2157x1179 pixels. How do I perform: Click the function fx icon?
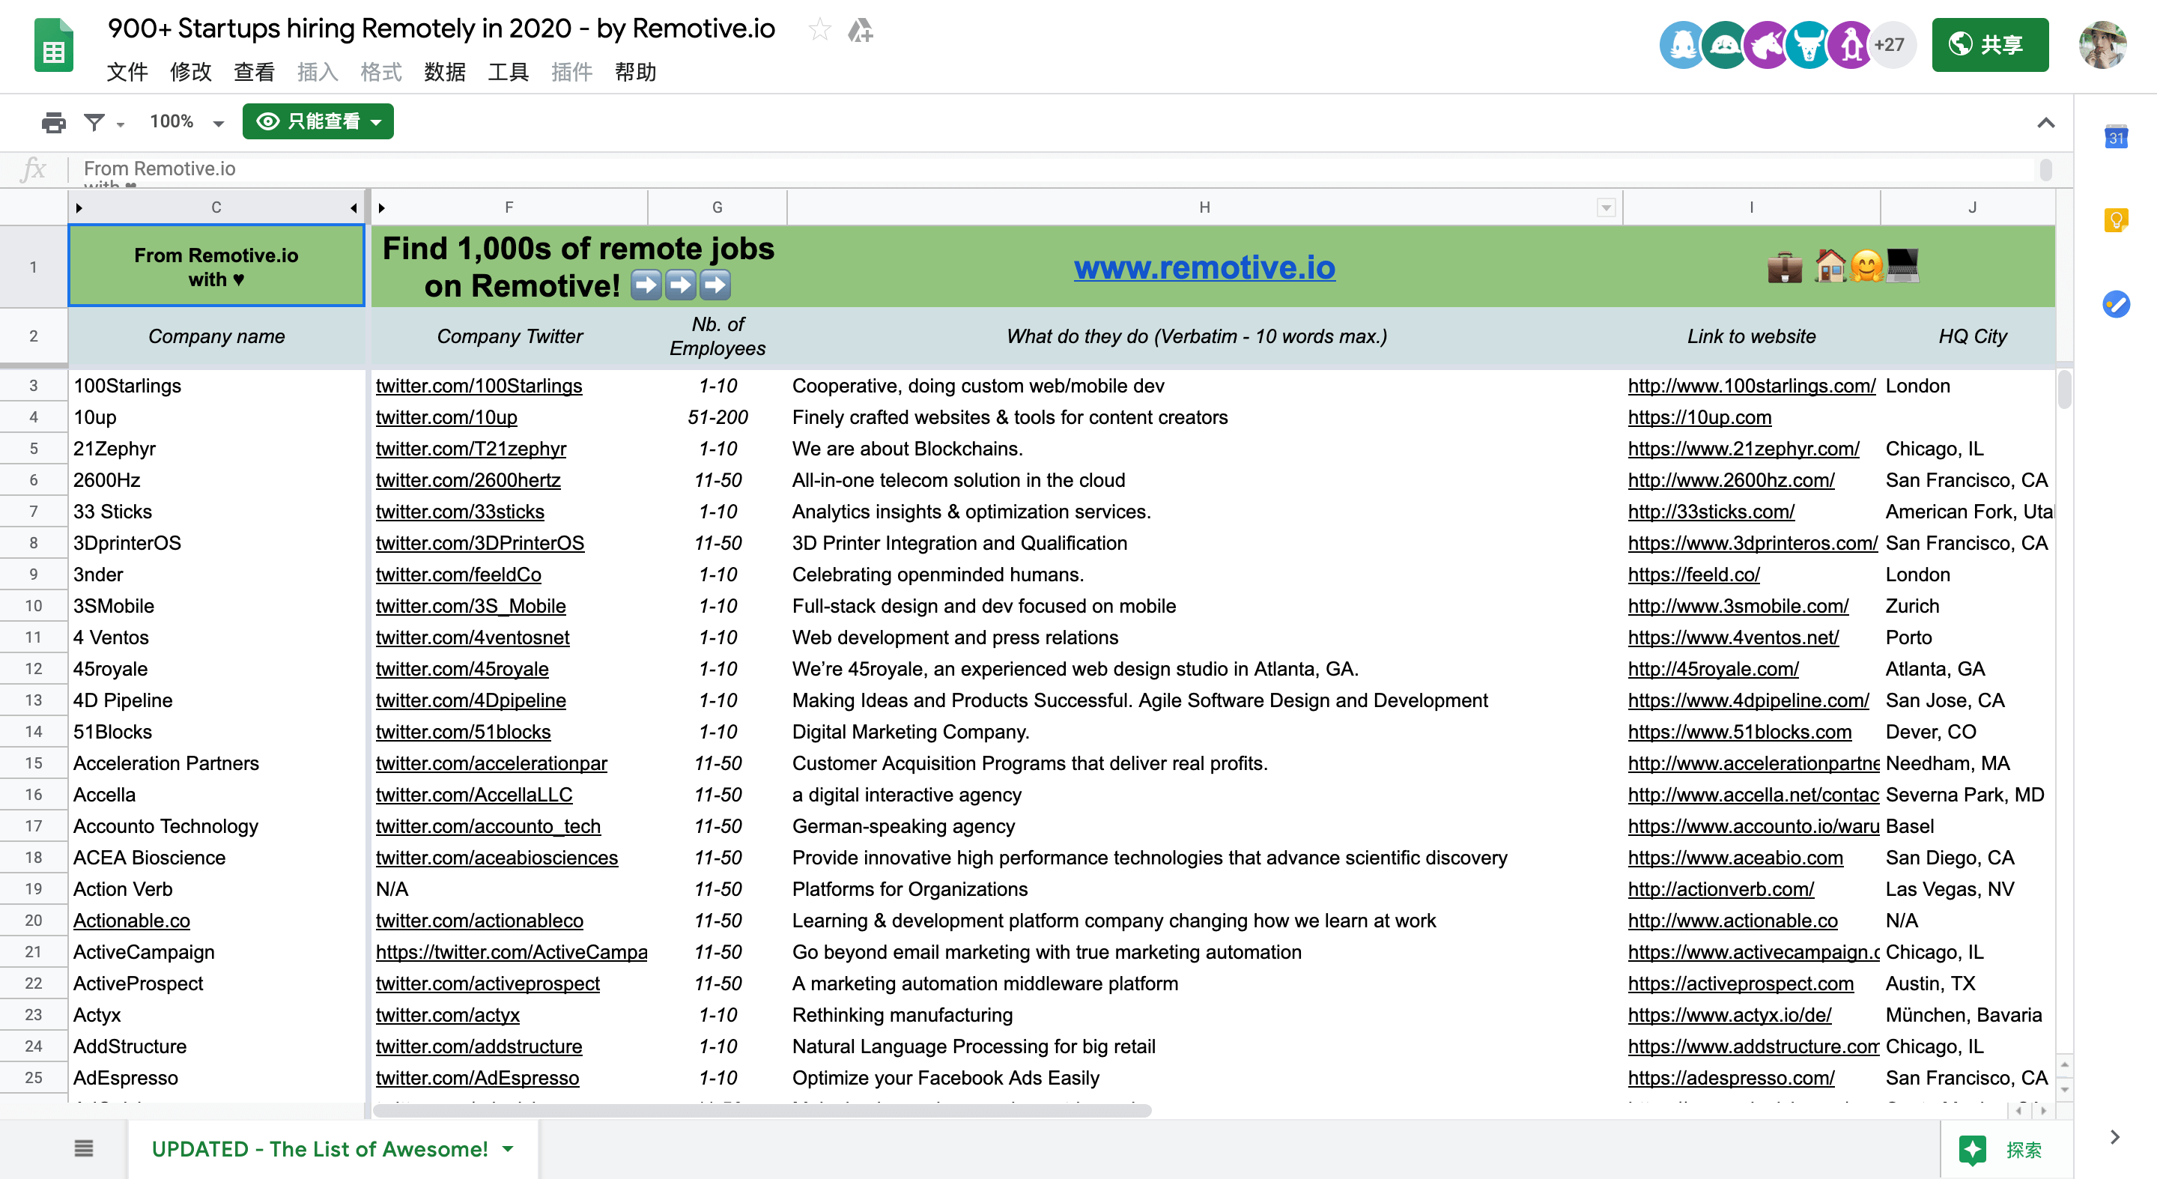pyautogui.click(x=34, y=169)
